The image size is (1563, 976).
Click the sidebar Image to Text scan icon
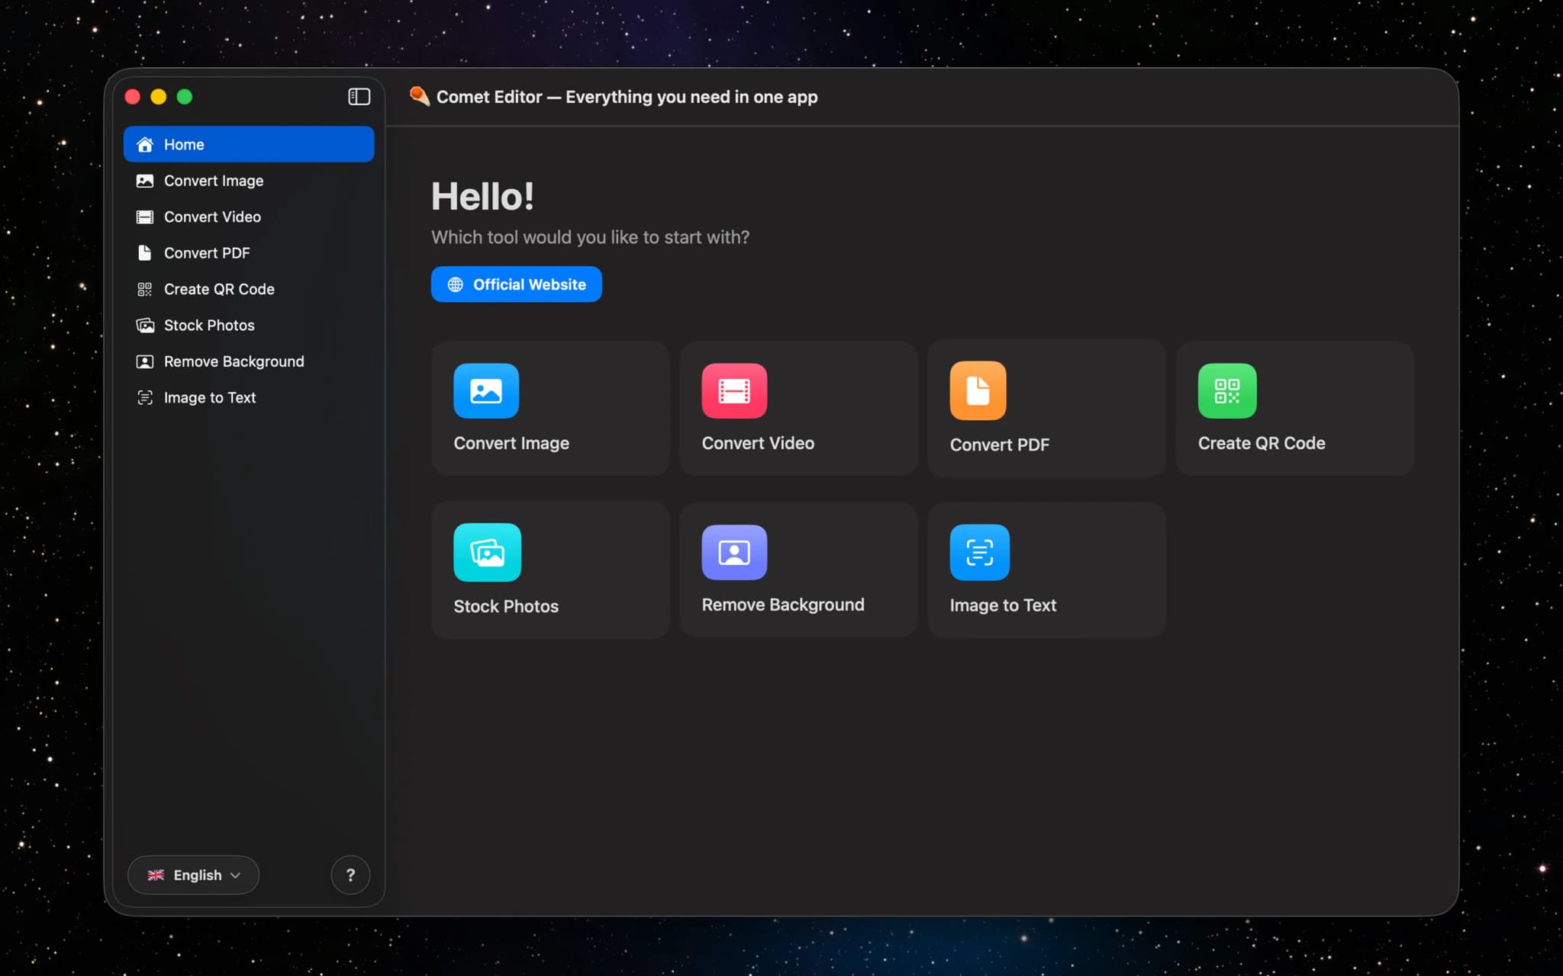(x=145, y=397)
